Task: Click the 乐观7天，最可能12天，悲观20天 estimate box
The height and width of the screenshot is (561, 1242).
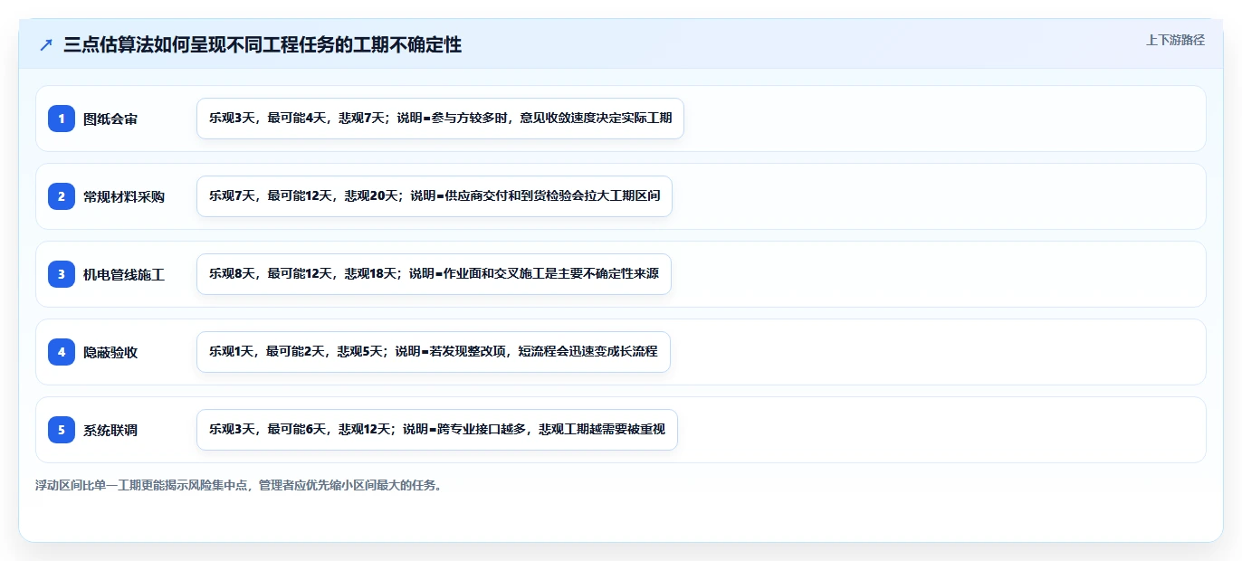Action: (x=435, y=196)
